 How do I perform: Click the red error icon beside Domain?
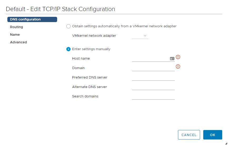click(x=178, y=66)
